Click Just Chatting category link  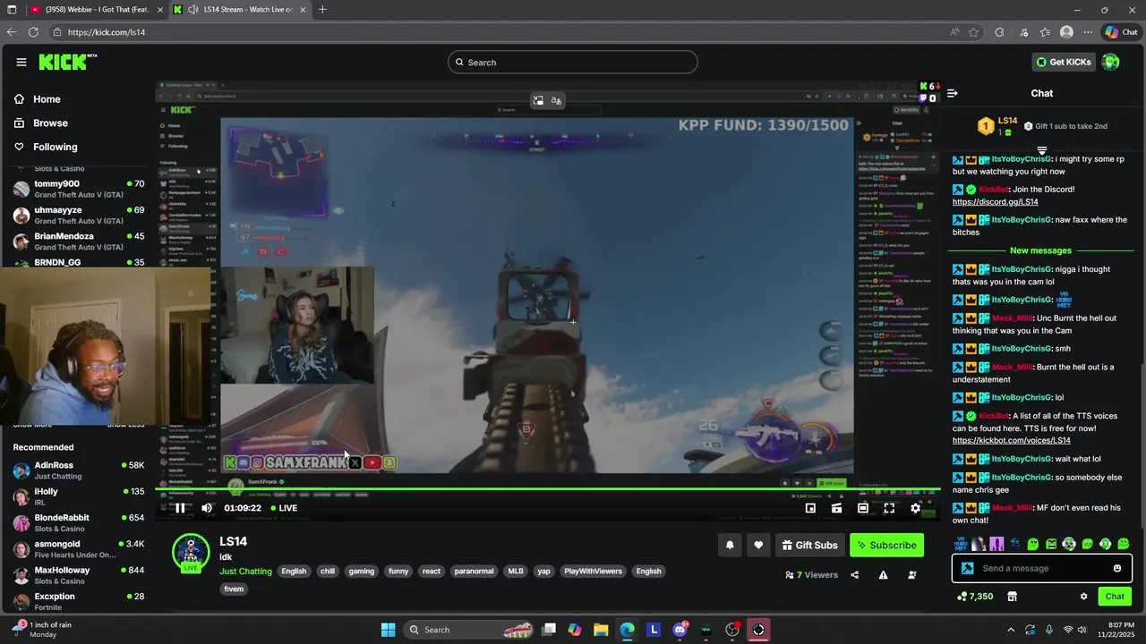click(245, 571)
